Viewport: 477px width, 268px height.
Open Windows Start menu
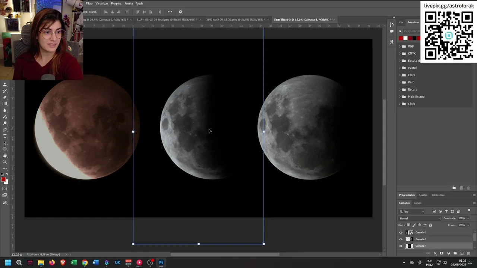coord(8,262)
